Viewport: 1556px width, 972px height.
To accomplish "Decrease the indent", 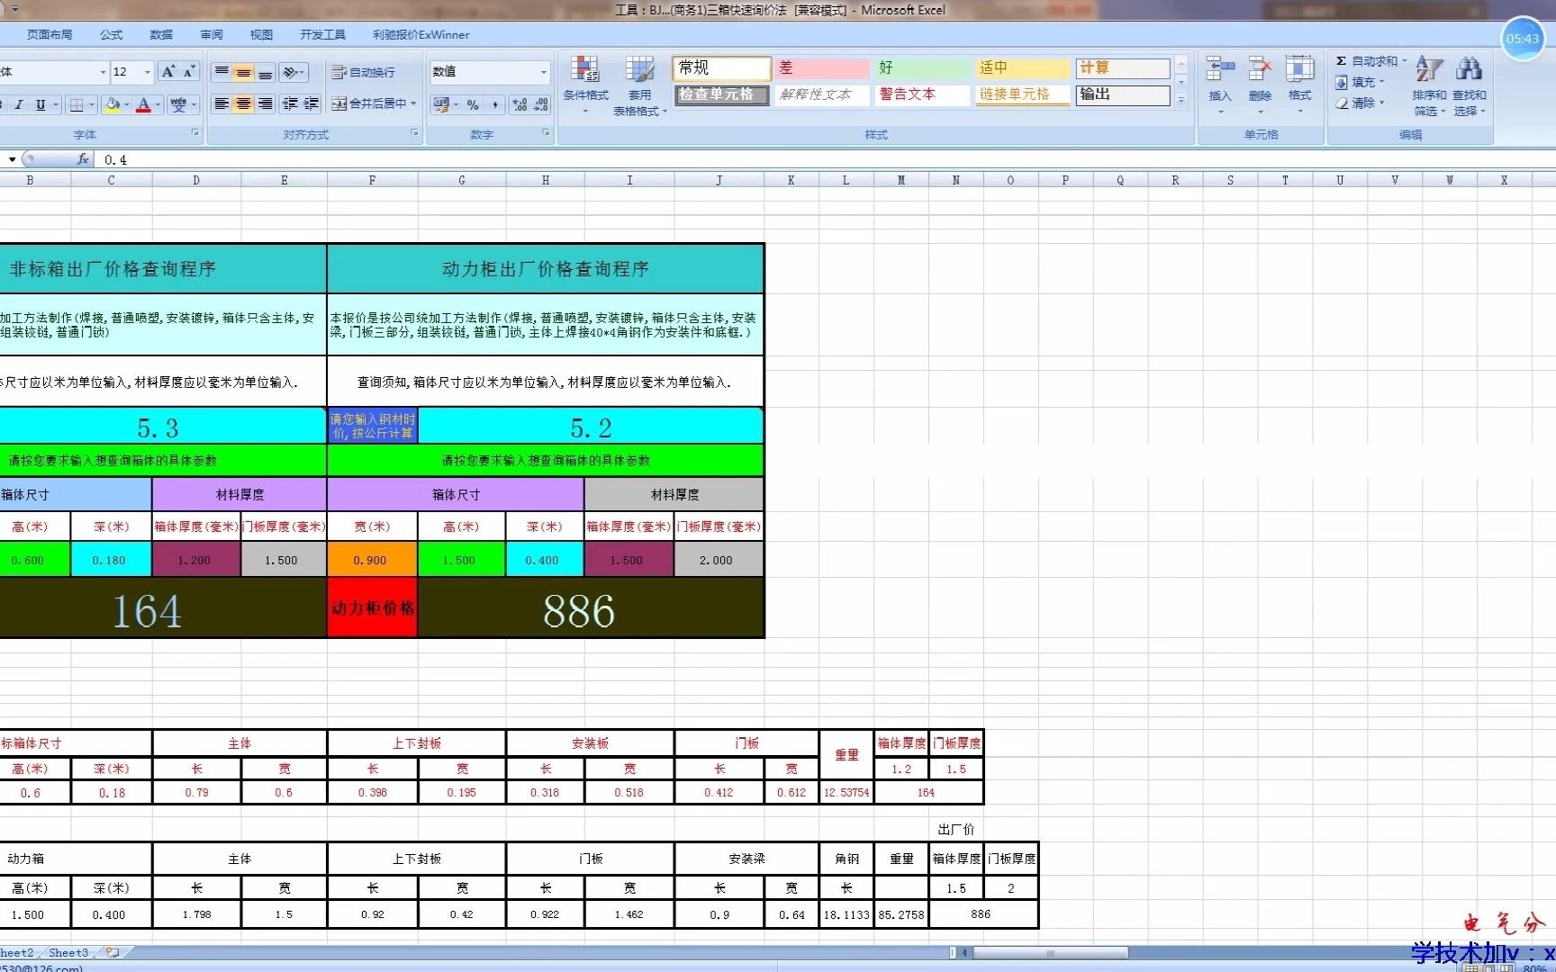I will click(x=290, y=104).
